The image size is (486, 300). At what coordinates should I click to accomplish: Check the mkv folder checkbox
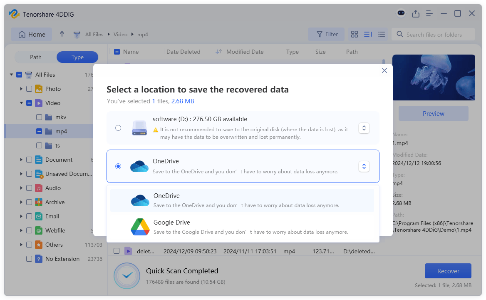39,117
